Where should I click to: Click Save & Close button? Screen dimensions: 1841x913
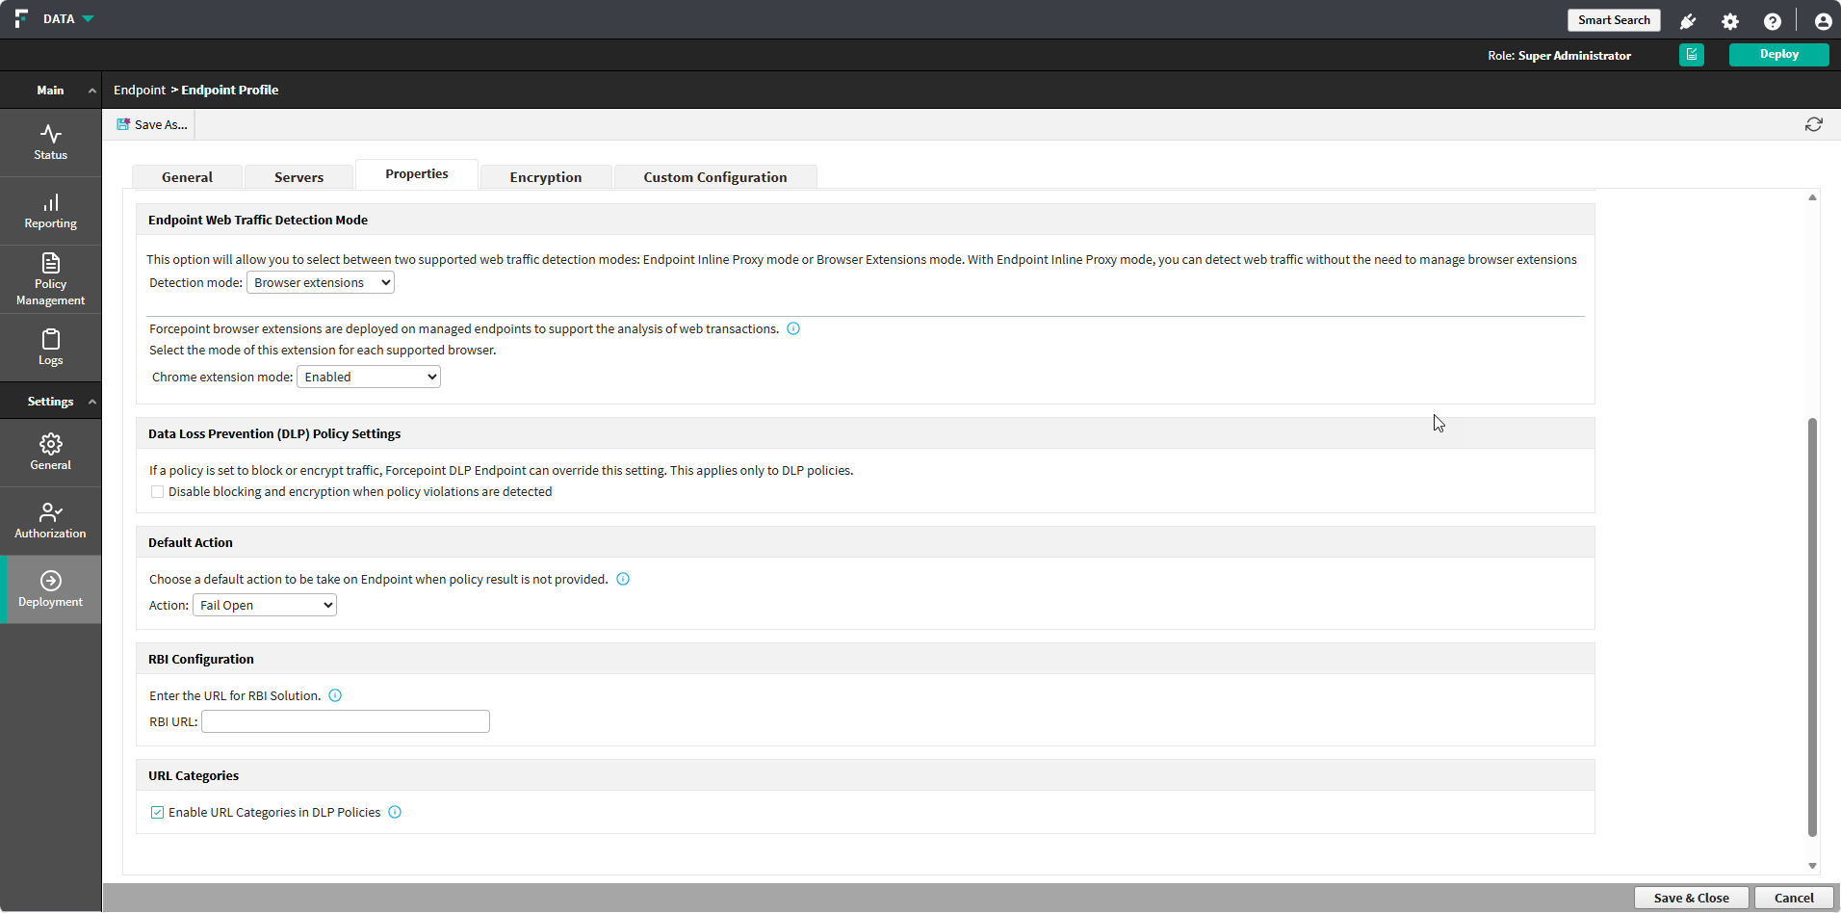[1691, 898]
